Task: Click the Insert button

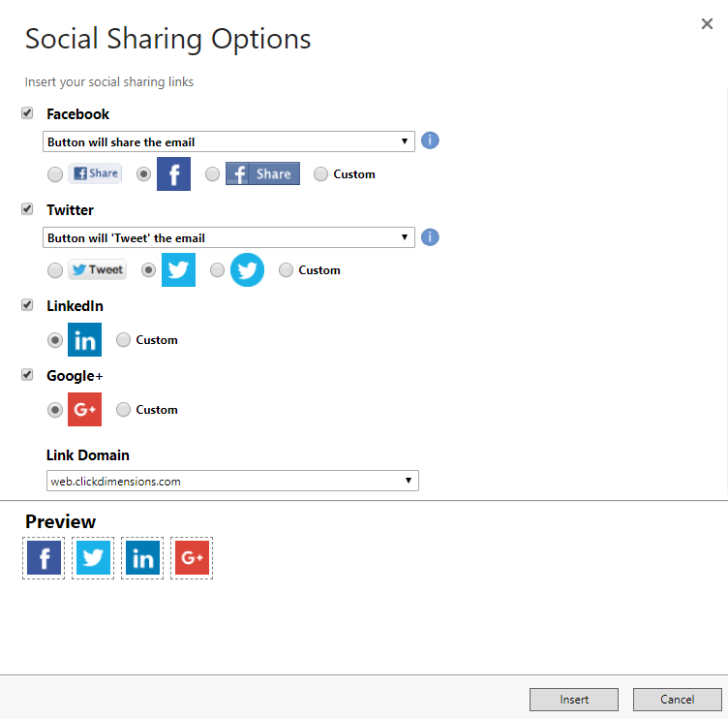Action: (574, 700)
